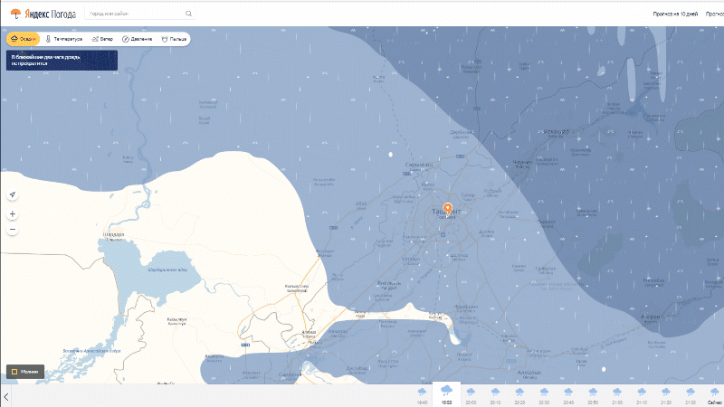Select the 21:20 timeline frame
The width and height of the screenshot is (724, 407).
pos(666,396)
